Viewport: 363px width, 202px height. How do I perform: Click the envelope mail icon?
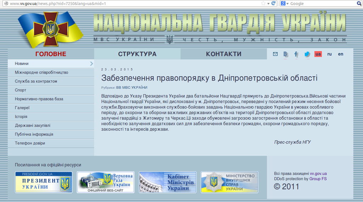(x=275, y=54)
